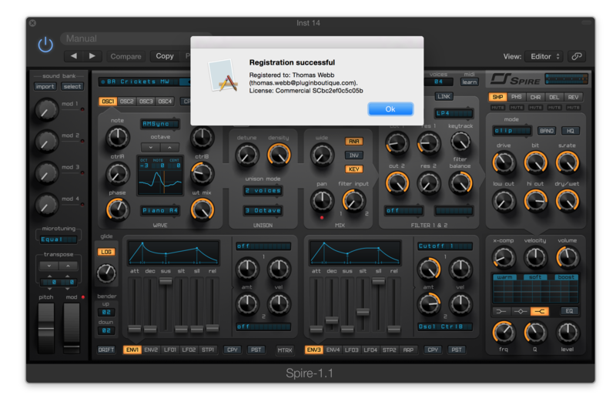This screenshot has height=415, width=616.
Task: Adjust the phase knob
Action: point(118,209)
